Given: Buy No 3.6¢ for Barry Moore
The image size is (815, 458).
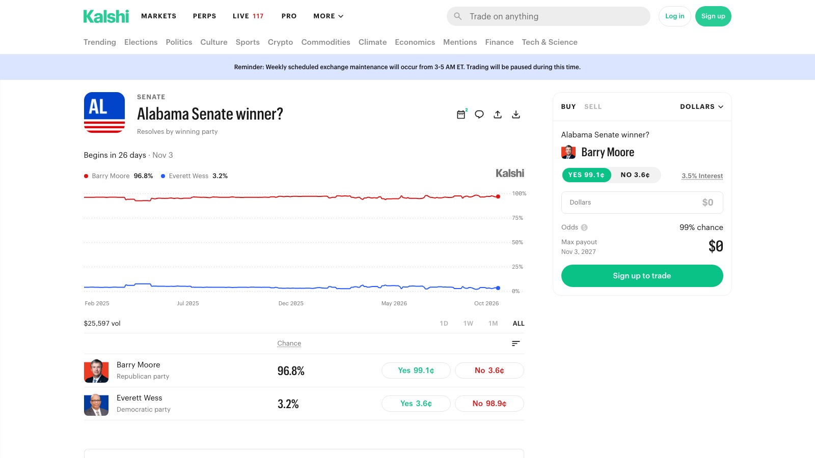Looking at the screenshot, I should tap(490, 370).
